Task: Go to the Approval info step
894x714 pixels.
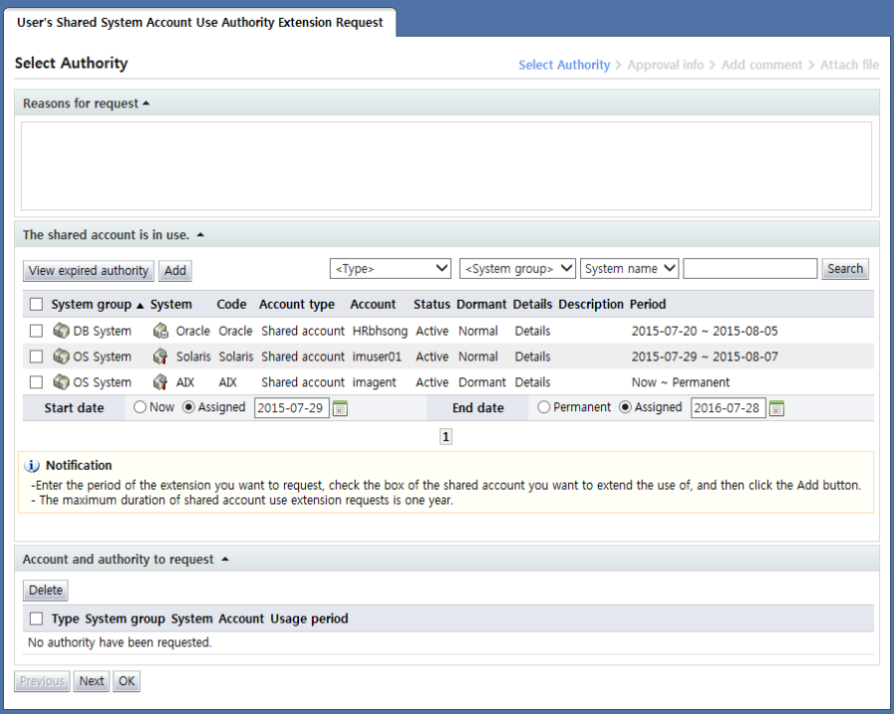Action: [x=666, y=65]
